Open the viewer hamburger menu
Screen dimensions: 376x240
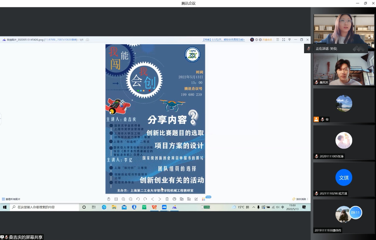(277, 40)
